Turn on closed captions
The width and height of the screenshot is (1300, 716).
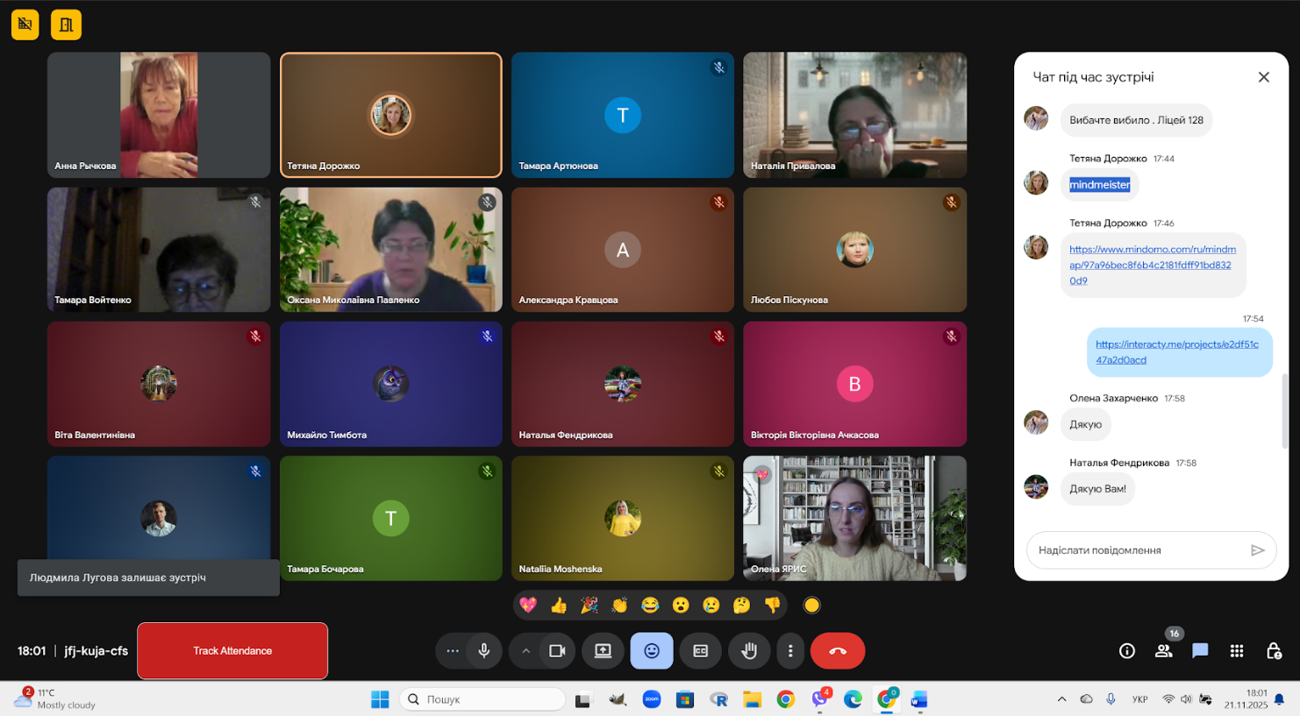pyautogui.click(x=700, y=651)
